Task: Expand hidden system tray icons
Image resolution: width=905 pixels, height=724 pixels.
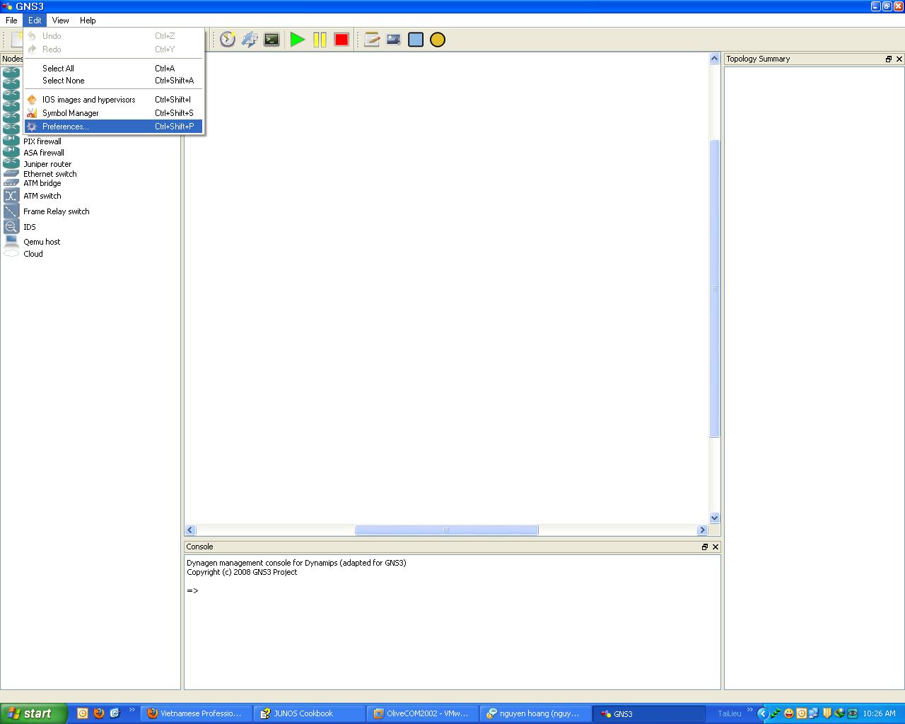Action: pos(762,713)
